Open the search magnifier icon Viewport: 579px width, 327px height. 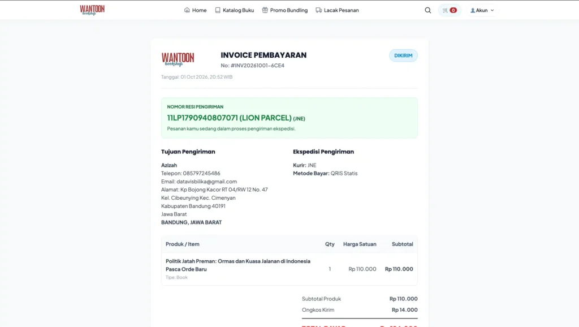click(x=427, y=10)
